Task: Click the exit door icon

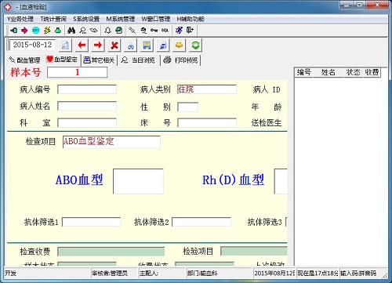Action: (190, 31)
